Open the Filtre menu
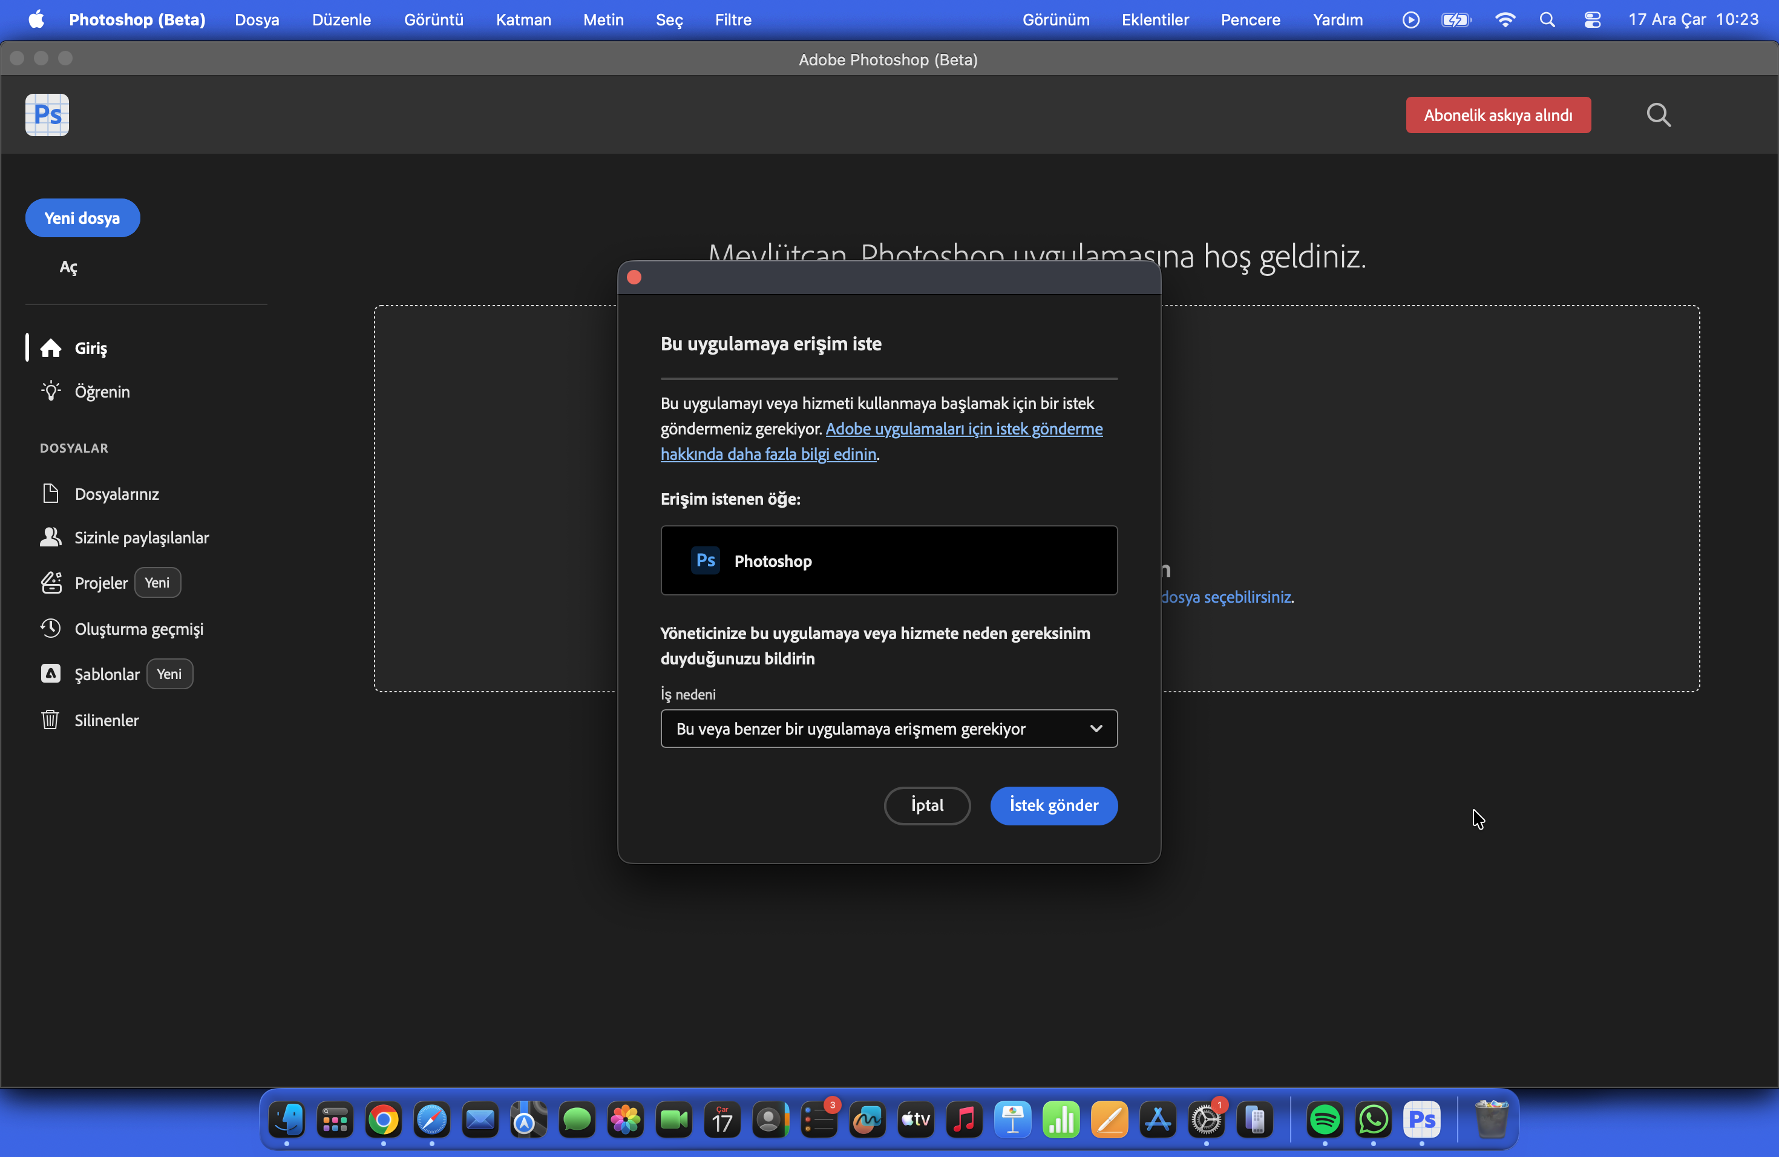The height and width of the screenshot is (1157, 1779). (733, 19)
